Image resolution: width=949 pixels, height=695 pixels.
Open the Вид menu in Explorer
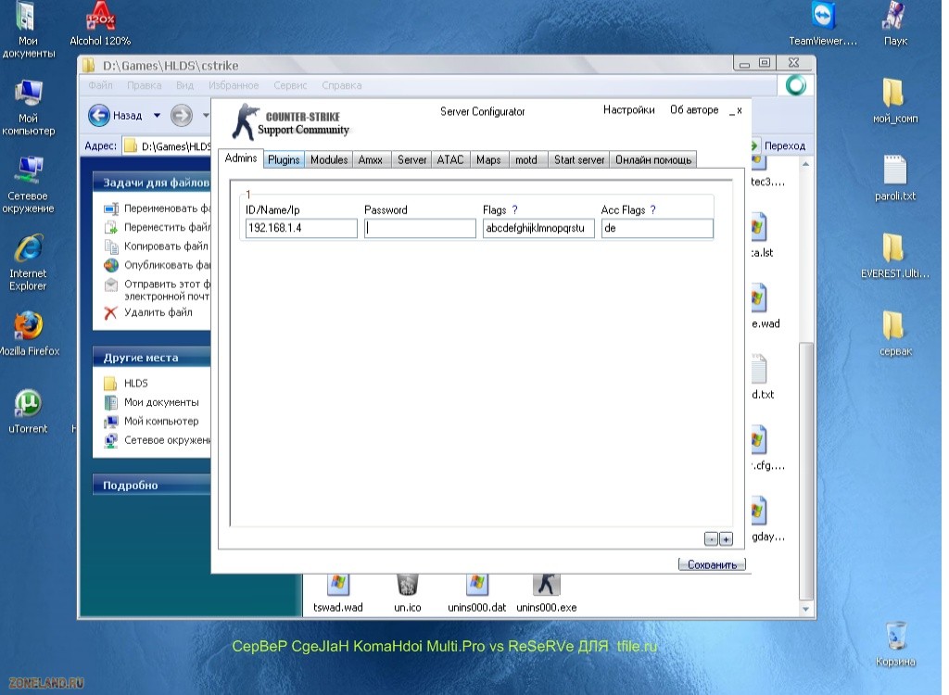184,85
